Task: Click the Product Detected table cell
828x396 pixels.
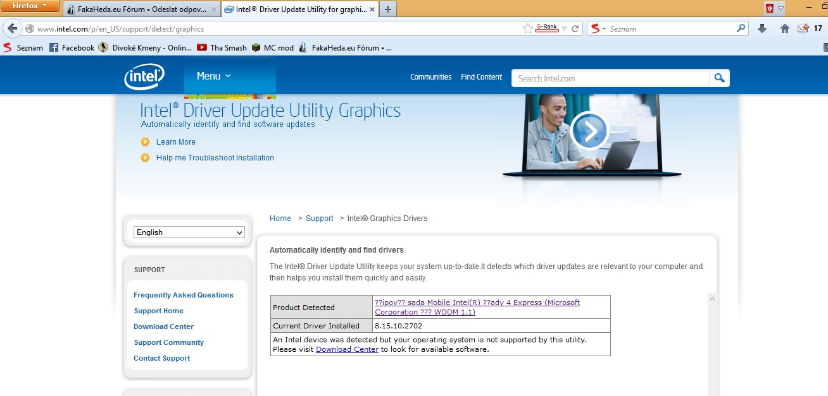Action: 322,308
